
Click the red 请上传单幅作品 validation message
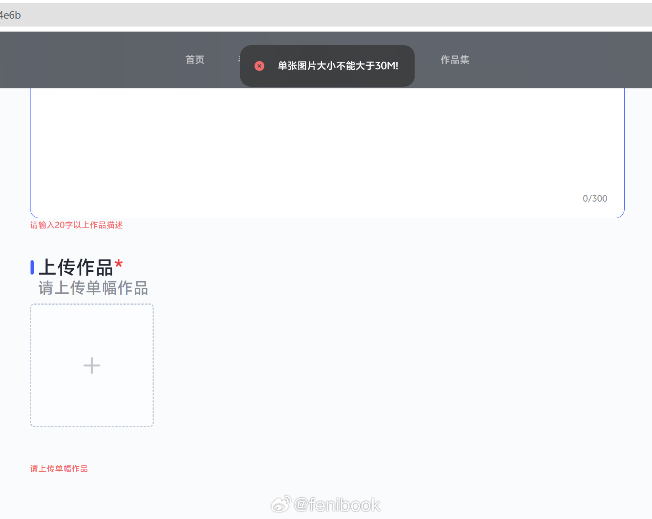click(59, 469)
